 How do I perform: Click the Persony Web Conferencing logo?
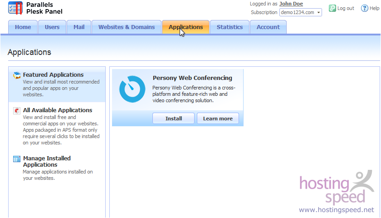(x=132, y=89)
